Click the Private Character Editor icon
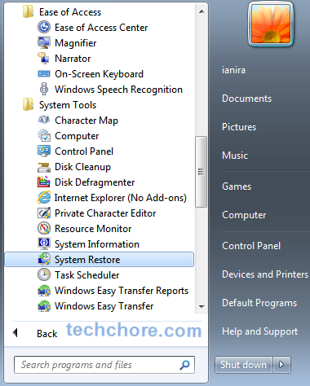310x386 pixels. [x=44, y=213]
